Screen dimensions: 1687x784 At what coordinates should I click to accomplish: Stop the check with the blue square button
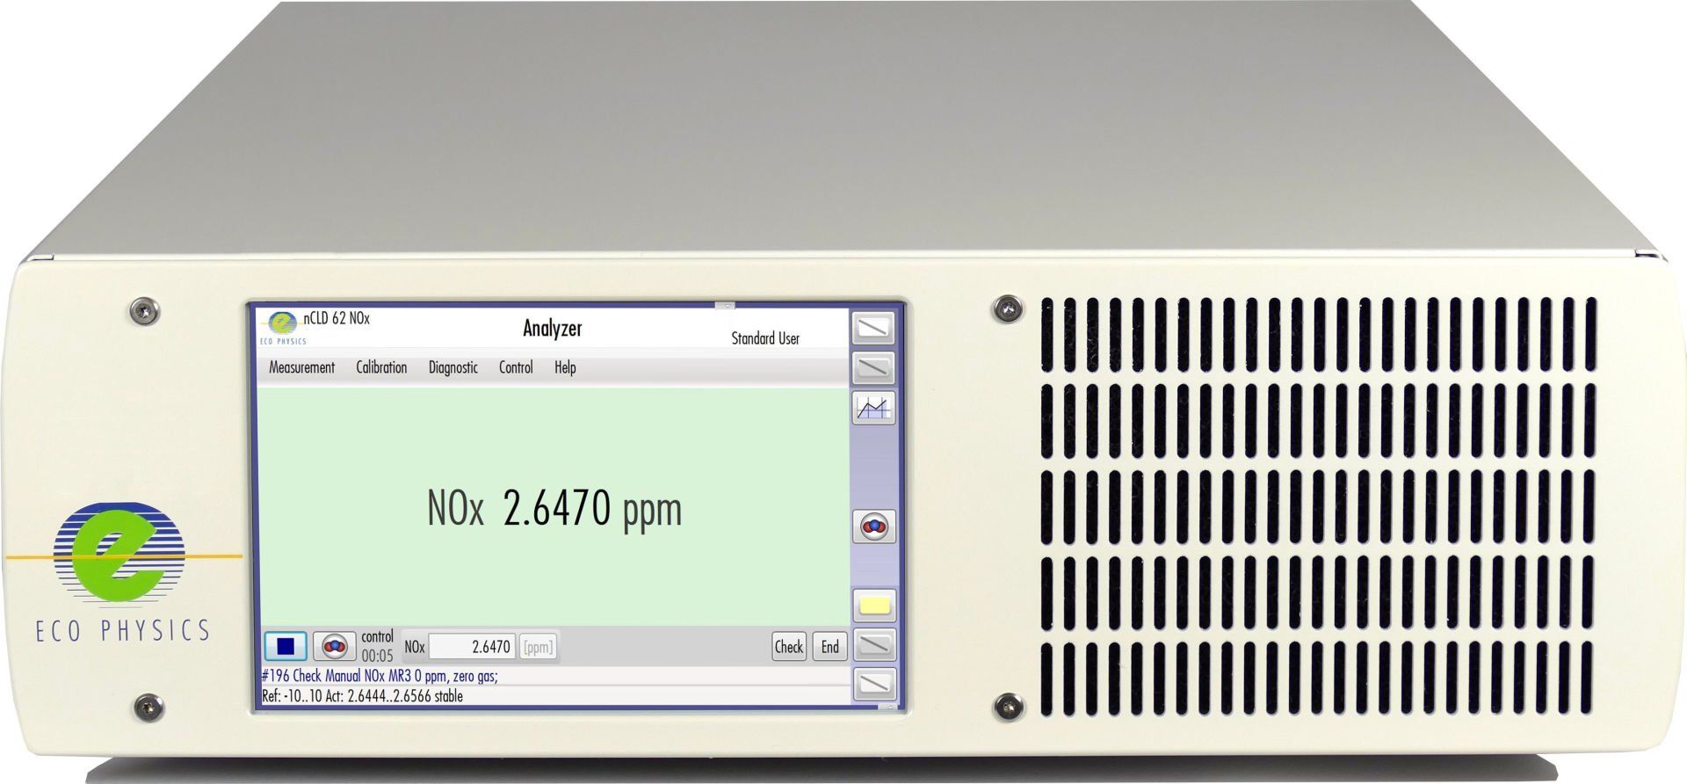point(286,647)
